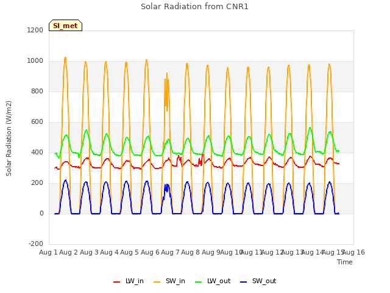Click the 600 y-axis tick label
The height and width of the screenshot is (293, 390).
coord(37,122)
